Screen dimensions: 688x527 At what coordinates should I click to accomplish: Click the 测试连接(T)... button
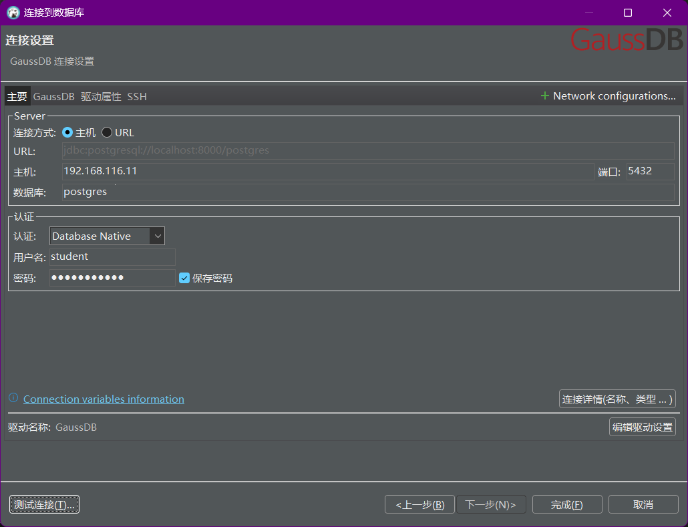point(44,504)
